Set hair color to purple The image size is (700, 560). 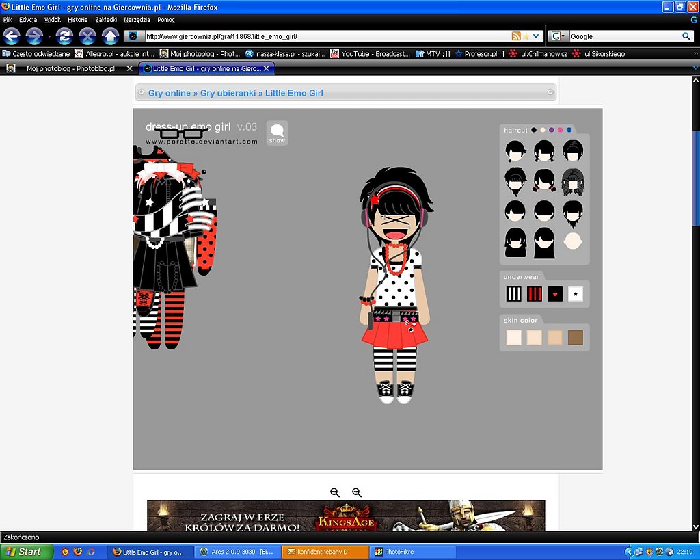[552, 130]
